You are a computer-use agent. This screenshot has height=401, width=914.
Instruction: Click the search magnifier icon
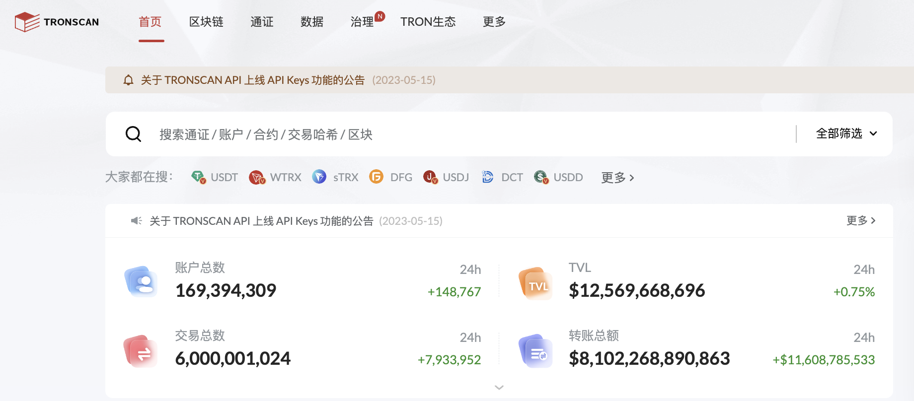pos(133,134)
